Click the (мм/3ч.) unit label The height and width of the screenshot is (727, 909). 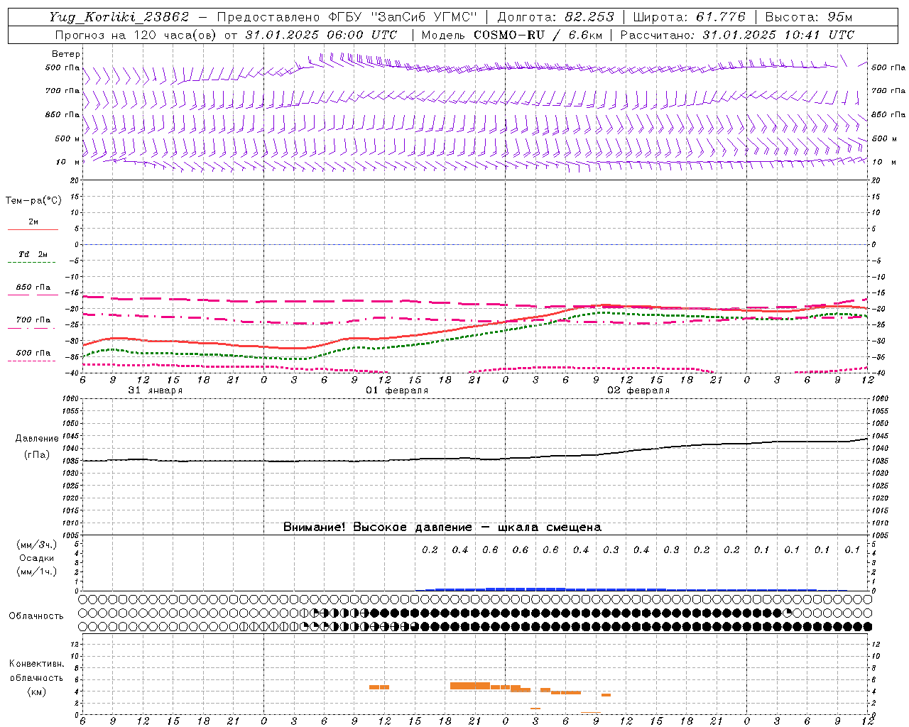(36, 545)
